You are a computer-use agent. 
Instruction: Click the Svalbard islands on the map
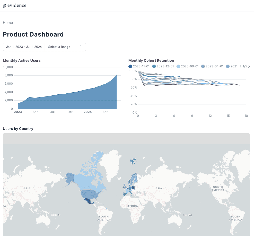pyautogui.click(x=133, y=161)
